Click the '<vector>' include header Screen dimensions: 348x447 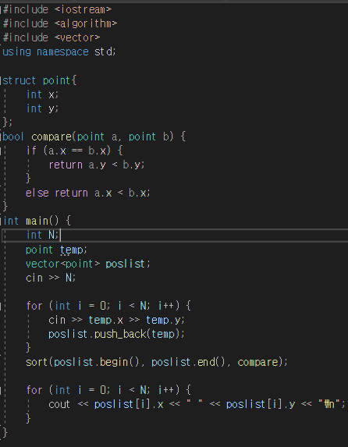[77, 37]
